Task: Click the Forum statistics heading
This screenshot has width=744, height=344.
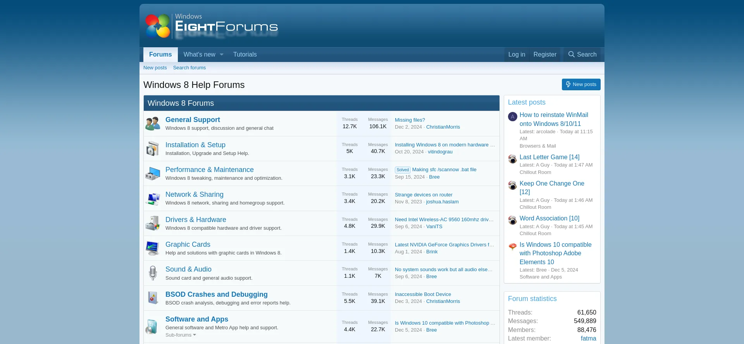Action: (x=532, y=299)
